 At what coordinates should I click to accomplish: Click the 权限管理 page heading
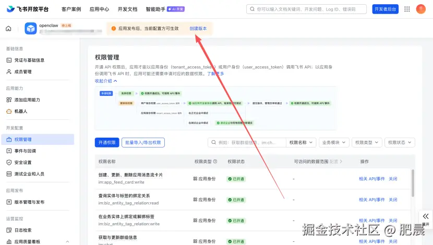point(107,57)
